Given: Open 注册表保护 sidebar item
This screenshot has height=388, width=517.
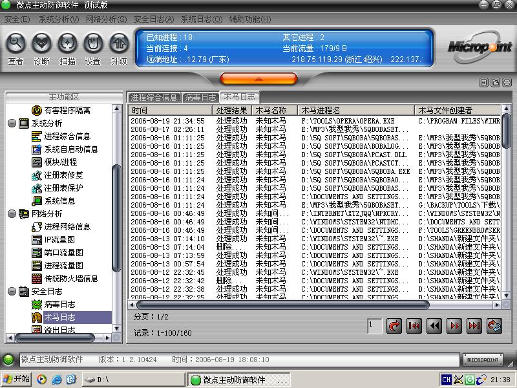Looking at the screenshot, I should tap(58, 188).
